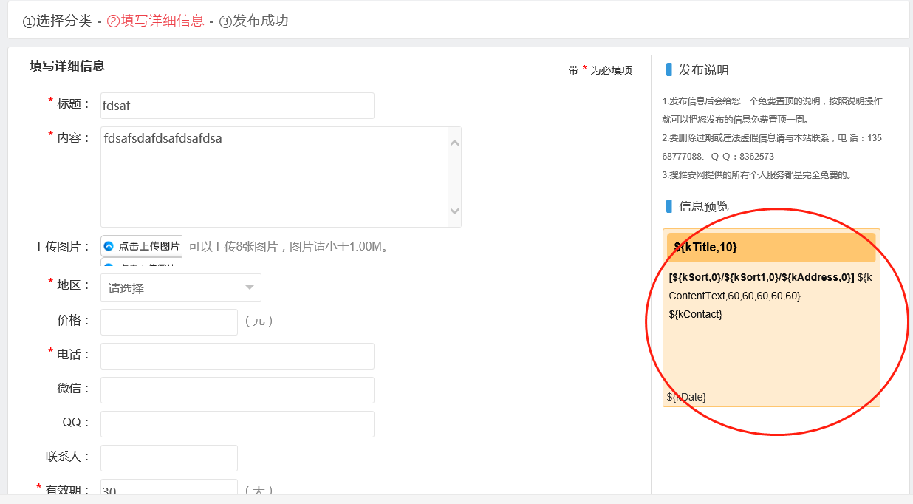
Task: Click the up arrow in 内容 scrollbar
Action: (x=454, y=143)
